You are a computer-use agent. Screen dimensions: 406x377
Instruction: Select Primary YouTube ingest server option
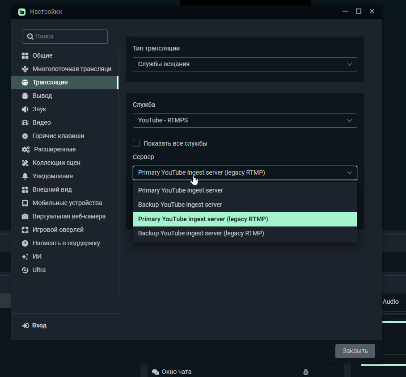coord(245,190)
